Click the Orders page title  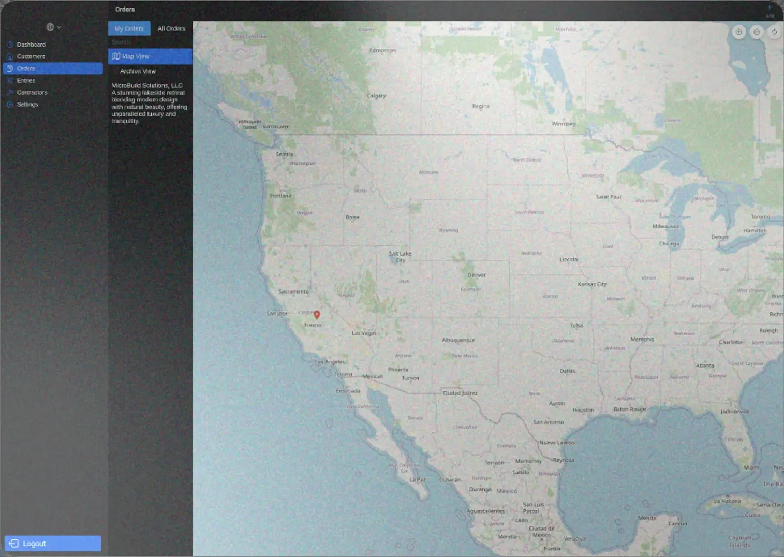(125, 9)
